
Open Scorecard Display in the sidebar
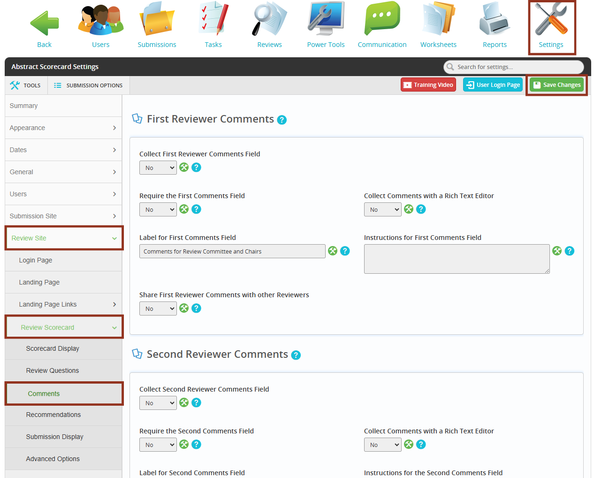point(63,348)
